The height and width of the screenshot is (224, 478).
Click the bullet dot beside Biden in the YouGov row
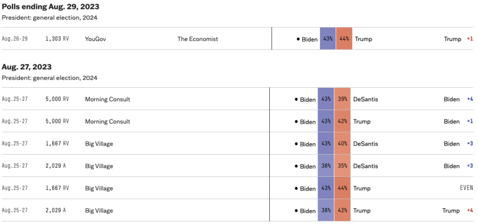(x=298, y=39)
